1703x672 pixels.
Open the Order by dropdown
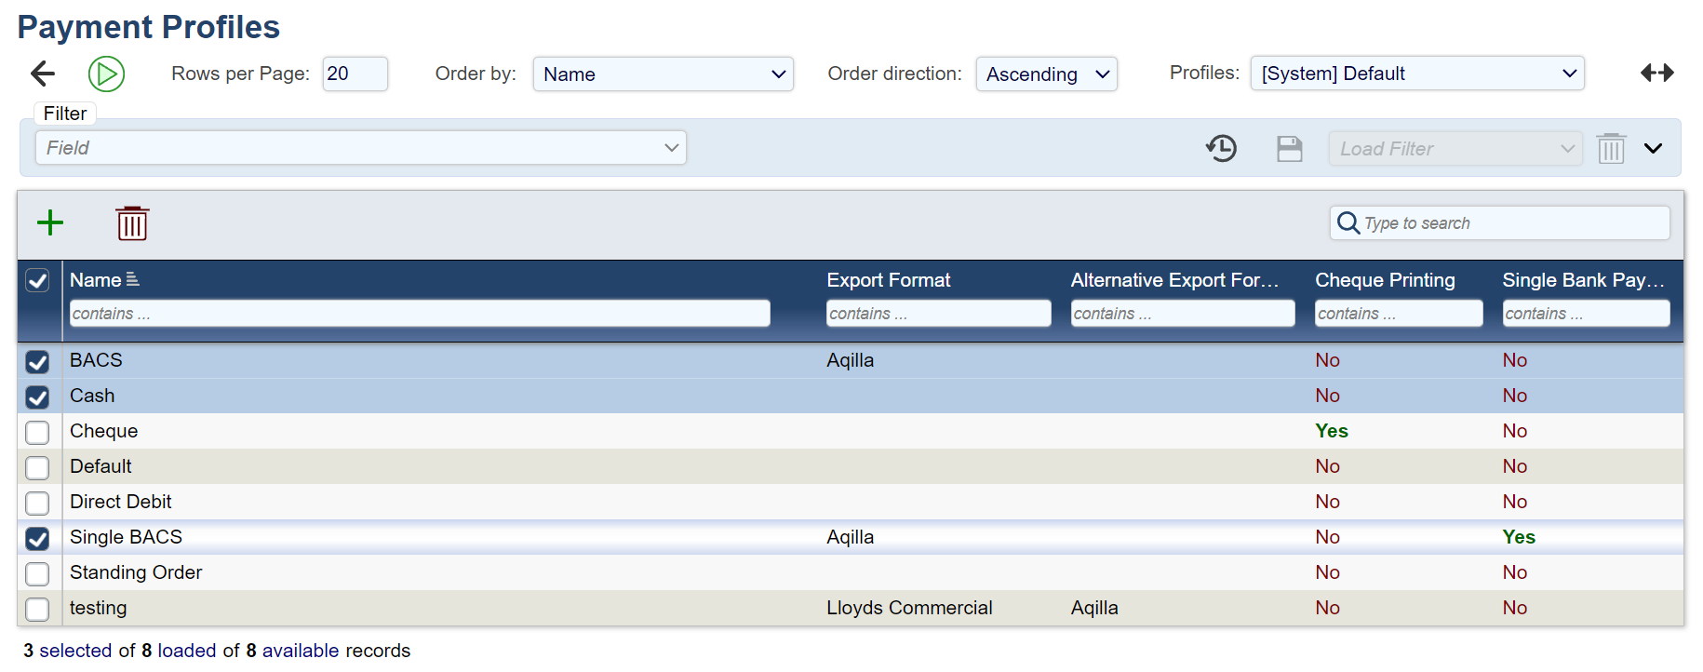[663, 74]
